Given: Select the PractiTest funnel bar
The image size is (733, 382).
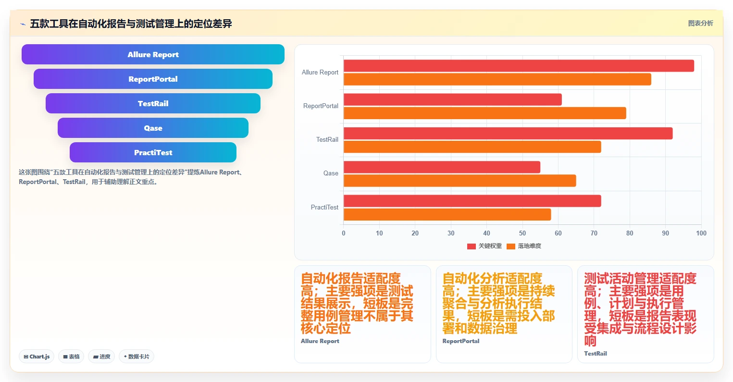Looking at the screenshot, I should click(x=153, y=152).
